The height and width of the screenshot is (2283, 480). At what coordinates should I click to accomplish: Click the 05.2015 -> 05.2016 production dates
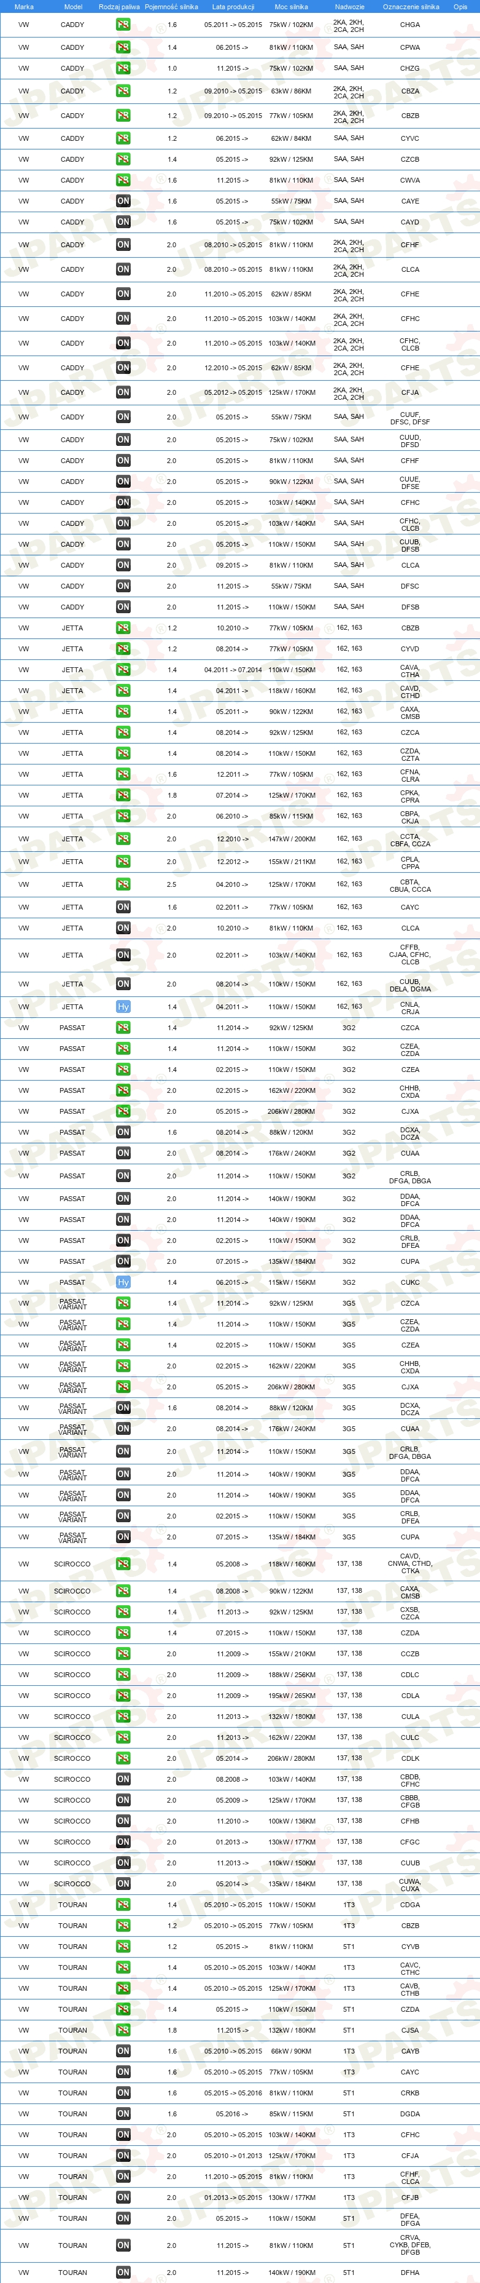[233, 2094]
